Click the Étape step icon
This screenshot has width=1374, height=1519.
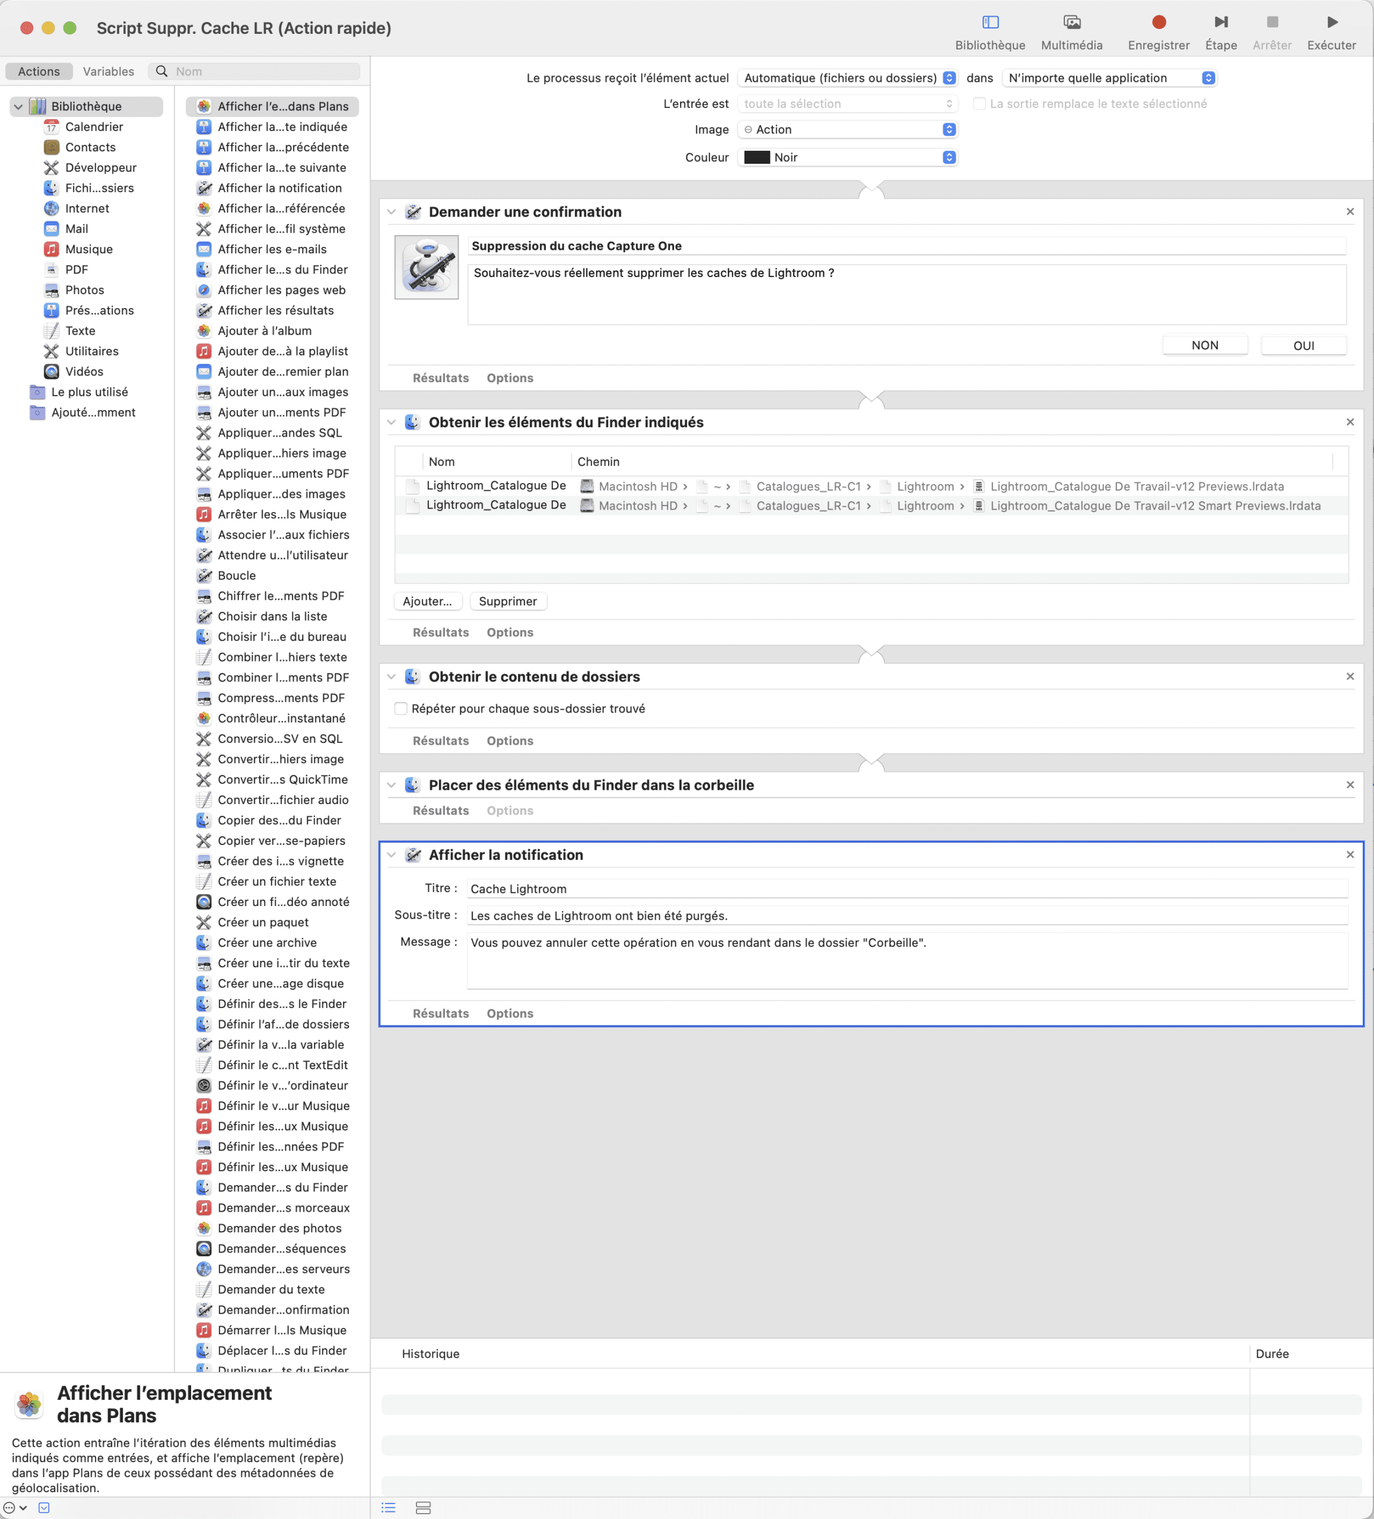1220,23
